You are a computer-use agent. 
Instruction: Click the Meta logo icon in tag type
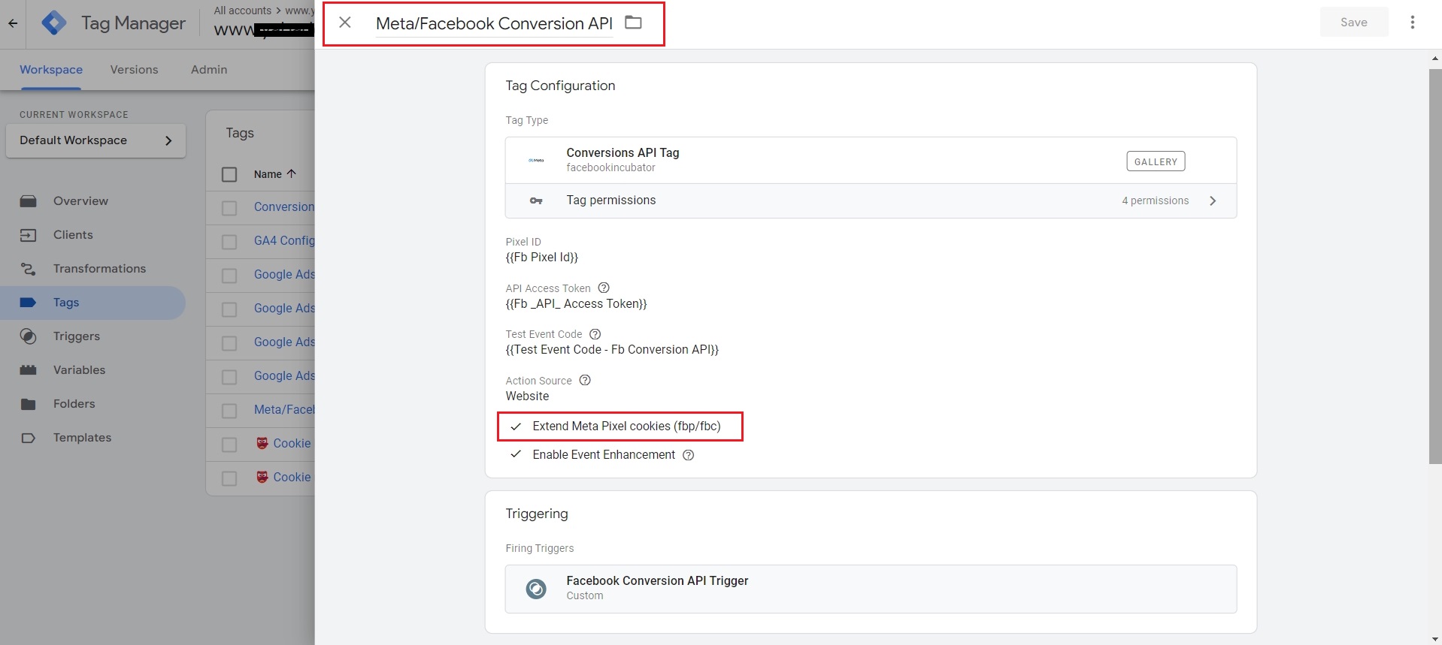536,160
